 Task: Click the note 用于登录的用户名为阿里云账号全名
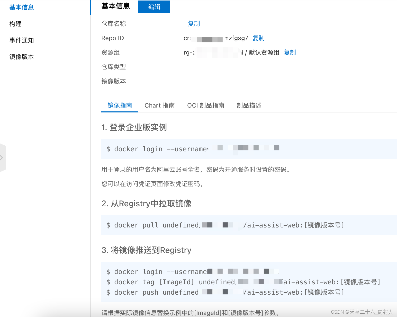tap(197, 170)
